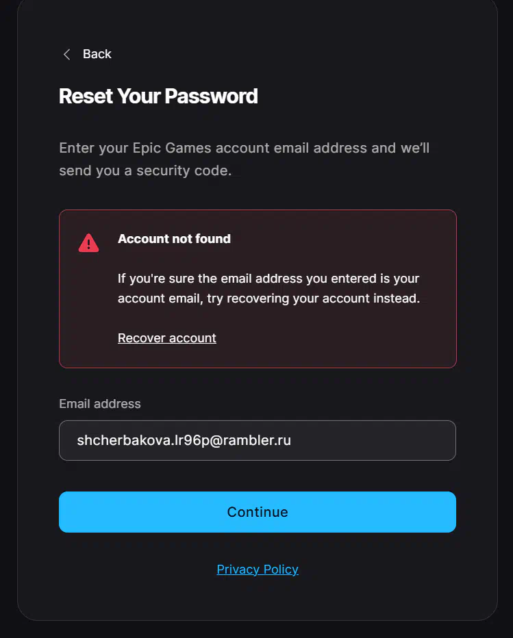Click empty card area right of the heading

370,96
